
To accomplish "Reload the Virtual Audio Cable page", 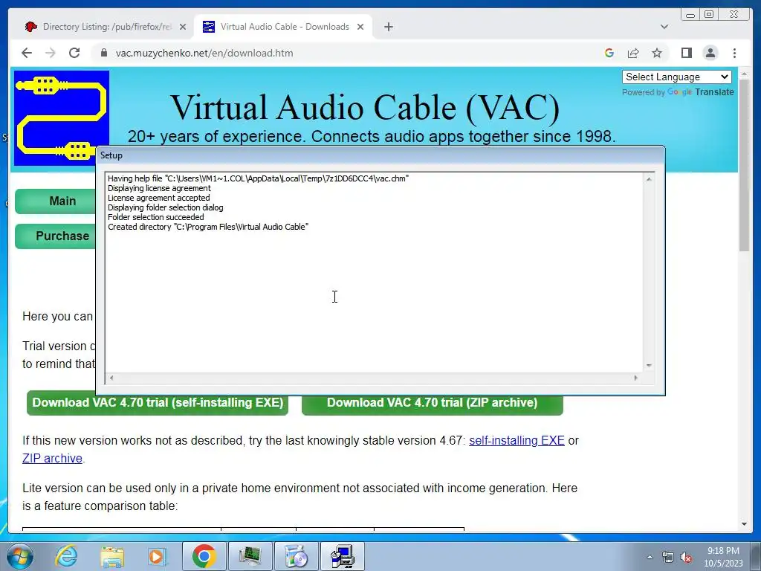I will point(74,53).
